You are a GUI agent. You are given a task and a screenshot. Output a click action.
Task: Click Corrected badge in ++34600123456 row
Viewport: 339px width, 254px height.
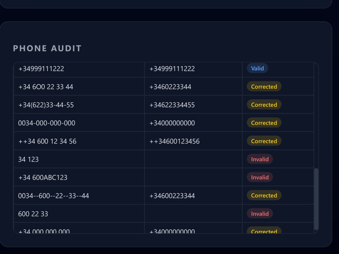tap(264, 141)
